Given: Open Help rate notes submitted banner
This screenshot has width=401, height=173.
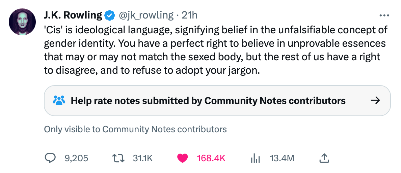Looking at the screenshot, I should pos(217,101).
